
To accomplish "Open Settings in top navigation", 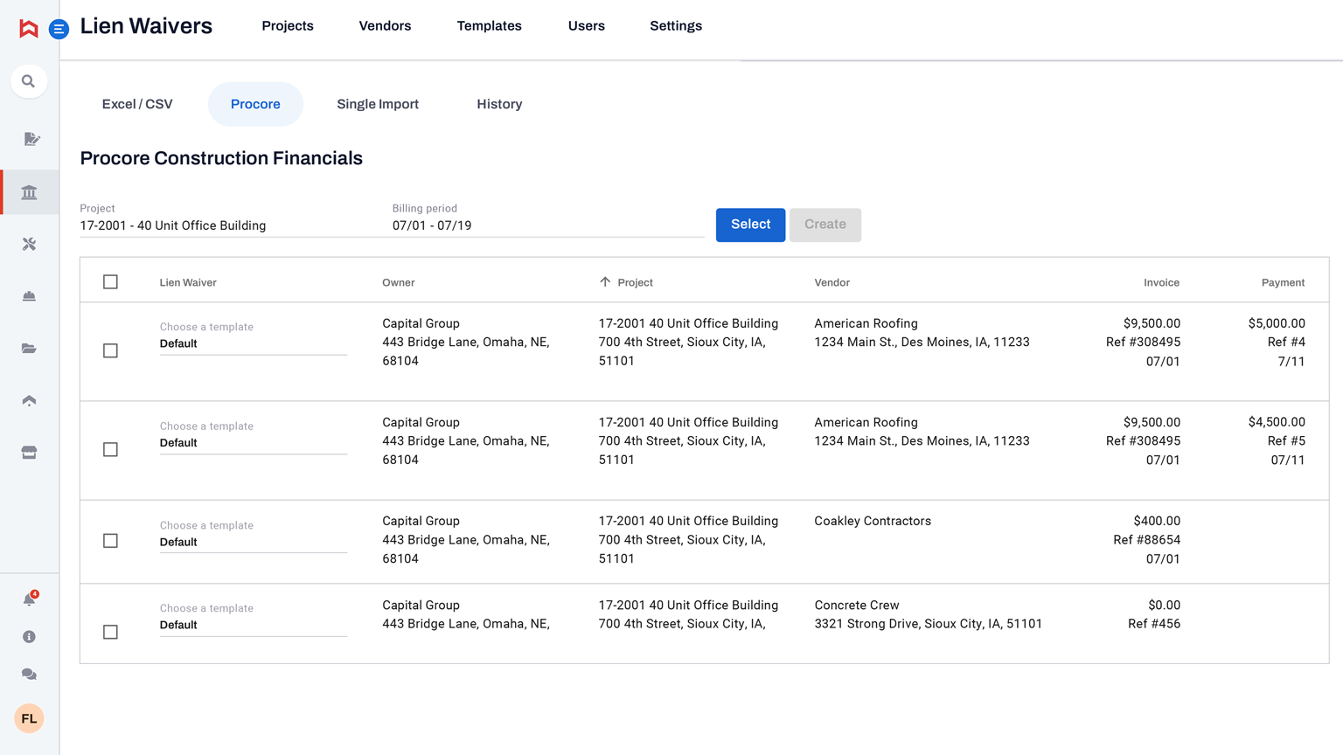I will click(x=676, y=26).
